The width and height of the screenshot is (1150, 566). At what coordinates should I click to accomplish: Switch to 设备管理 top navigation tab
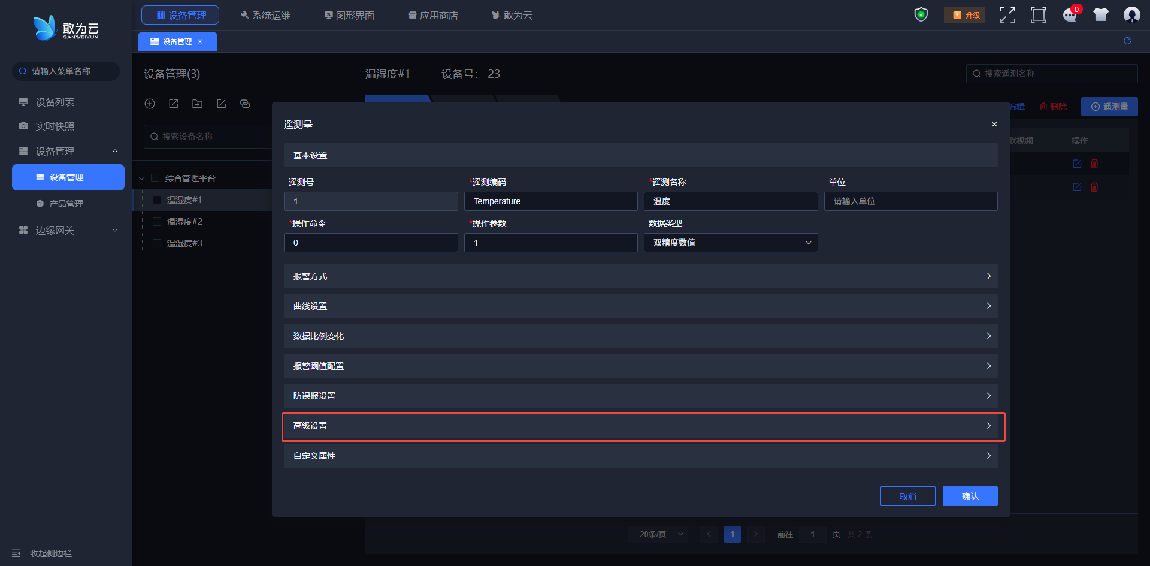pyautogui.click(x=180, y=15)
